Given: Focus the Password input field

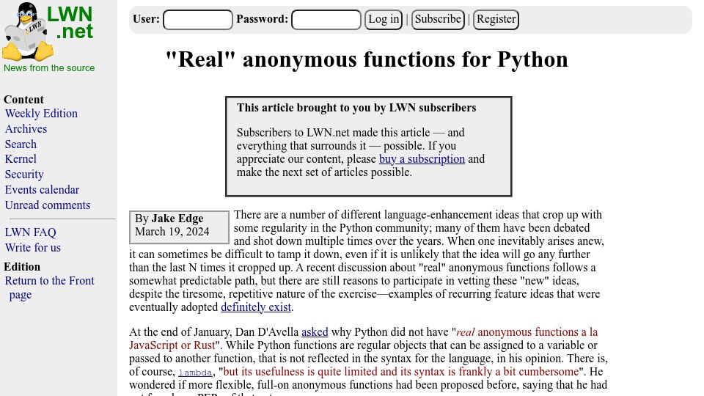Looking at the screenshot, I should click(326, 20).
